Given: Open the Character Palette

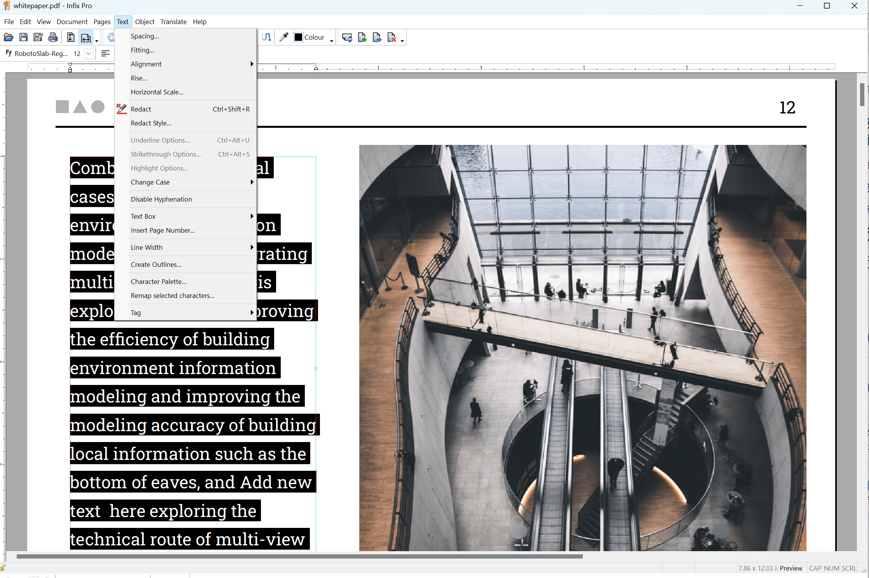Looking at the screenshot, I should tap(158, 281).
